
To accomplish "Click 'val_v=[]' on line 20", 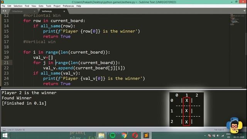I will (x=43, y=58).
